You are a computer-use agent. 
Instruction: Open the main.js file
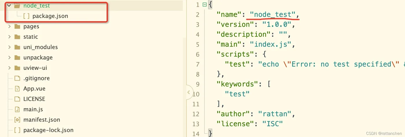point(33,110)
